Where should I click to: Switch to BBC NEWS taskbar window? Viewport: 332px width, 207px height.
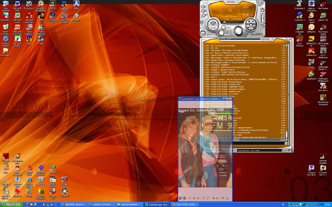(x=75, y=204)
